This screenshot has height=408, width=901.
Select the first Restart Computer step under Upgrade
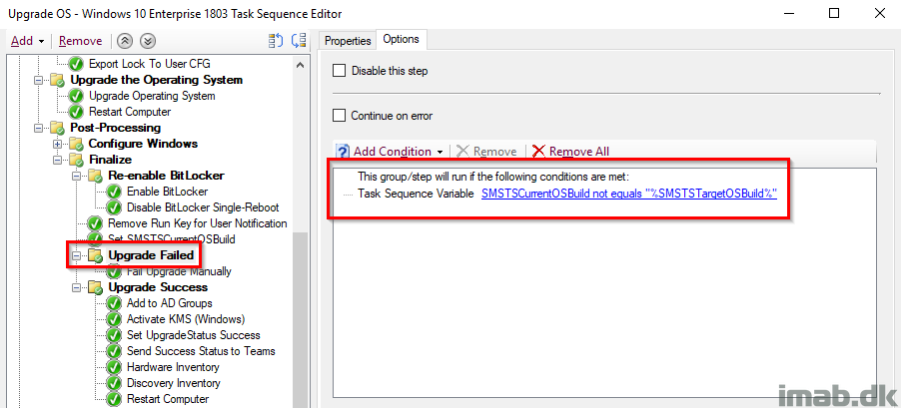[130, 112]
